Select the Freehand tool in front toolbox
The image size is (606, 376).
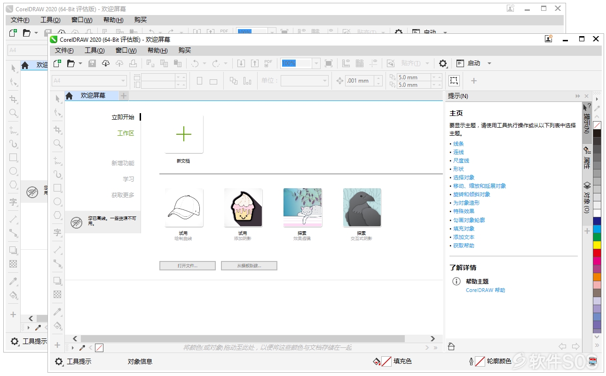pos(57,161)
